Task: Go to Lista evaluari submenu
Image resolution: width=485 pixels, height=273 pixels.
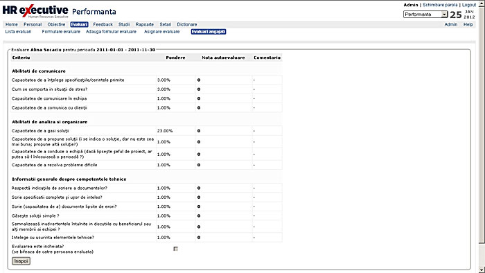Action: [x=18, y=32]
